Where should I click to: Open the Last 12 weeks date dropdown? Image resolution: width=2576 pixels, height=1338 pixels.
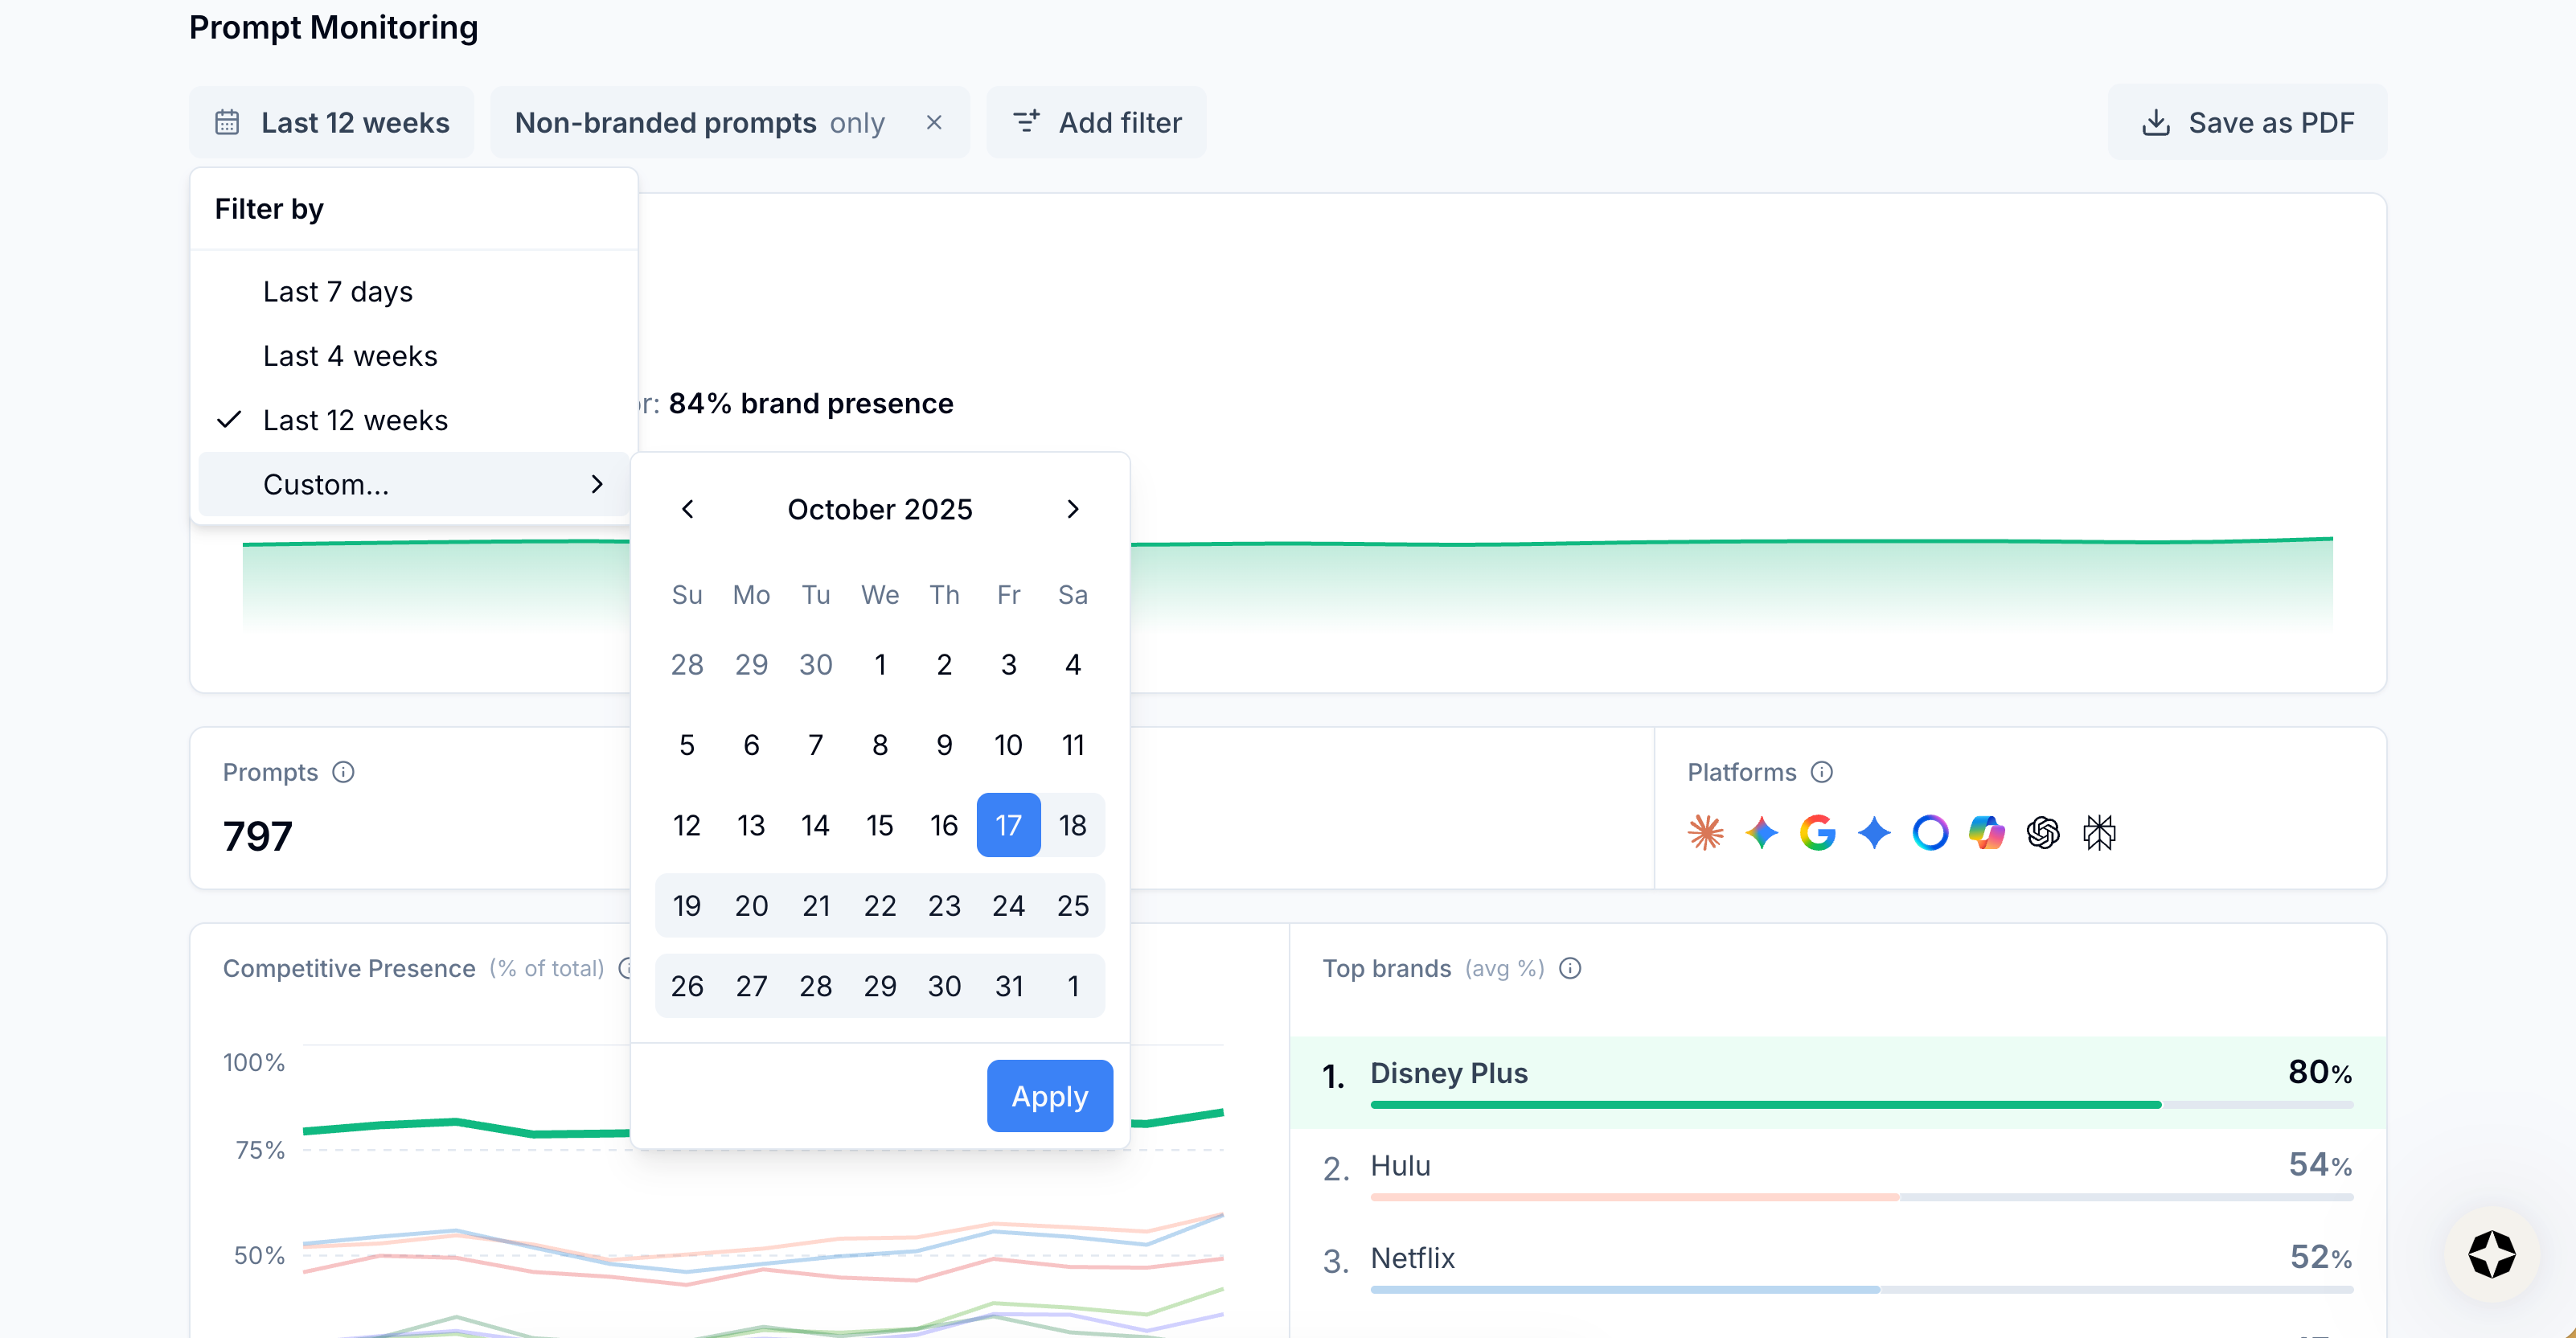(x=332, y=122)
